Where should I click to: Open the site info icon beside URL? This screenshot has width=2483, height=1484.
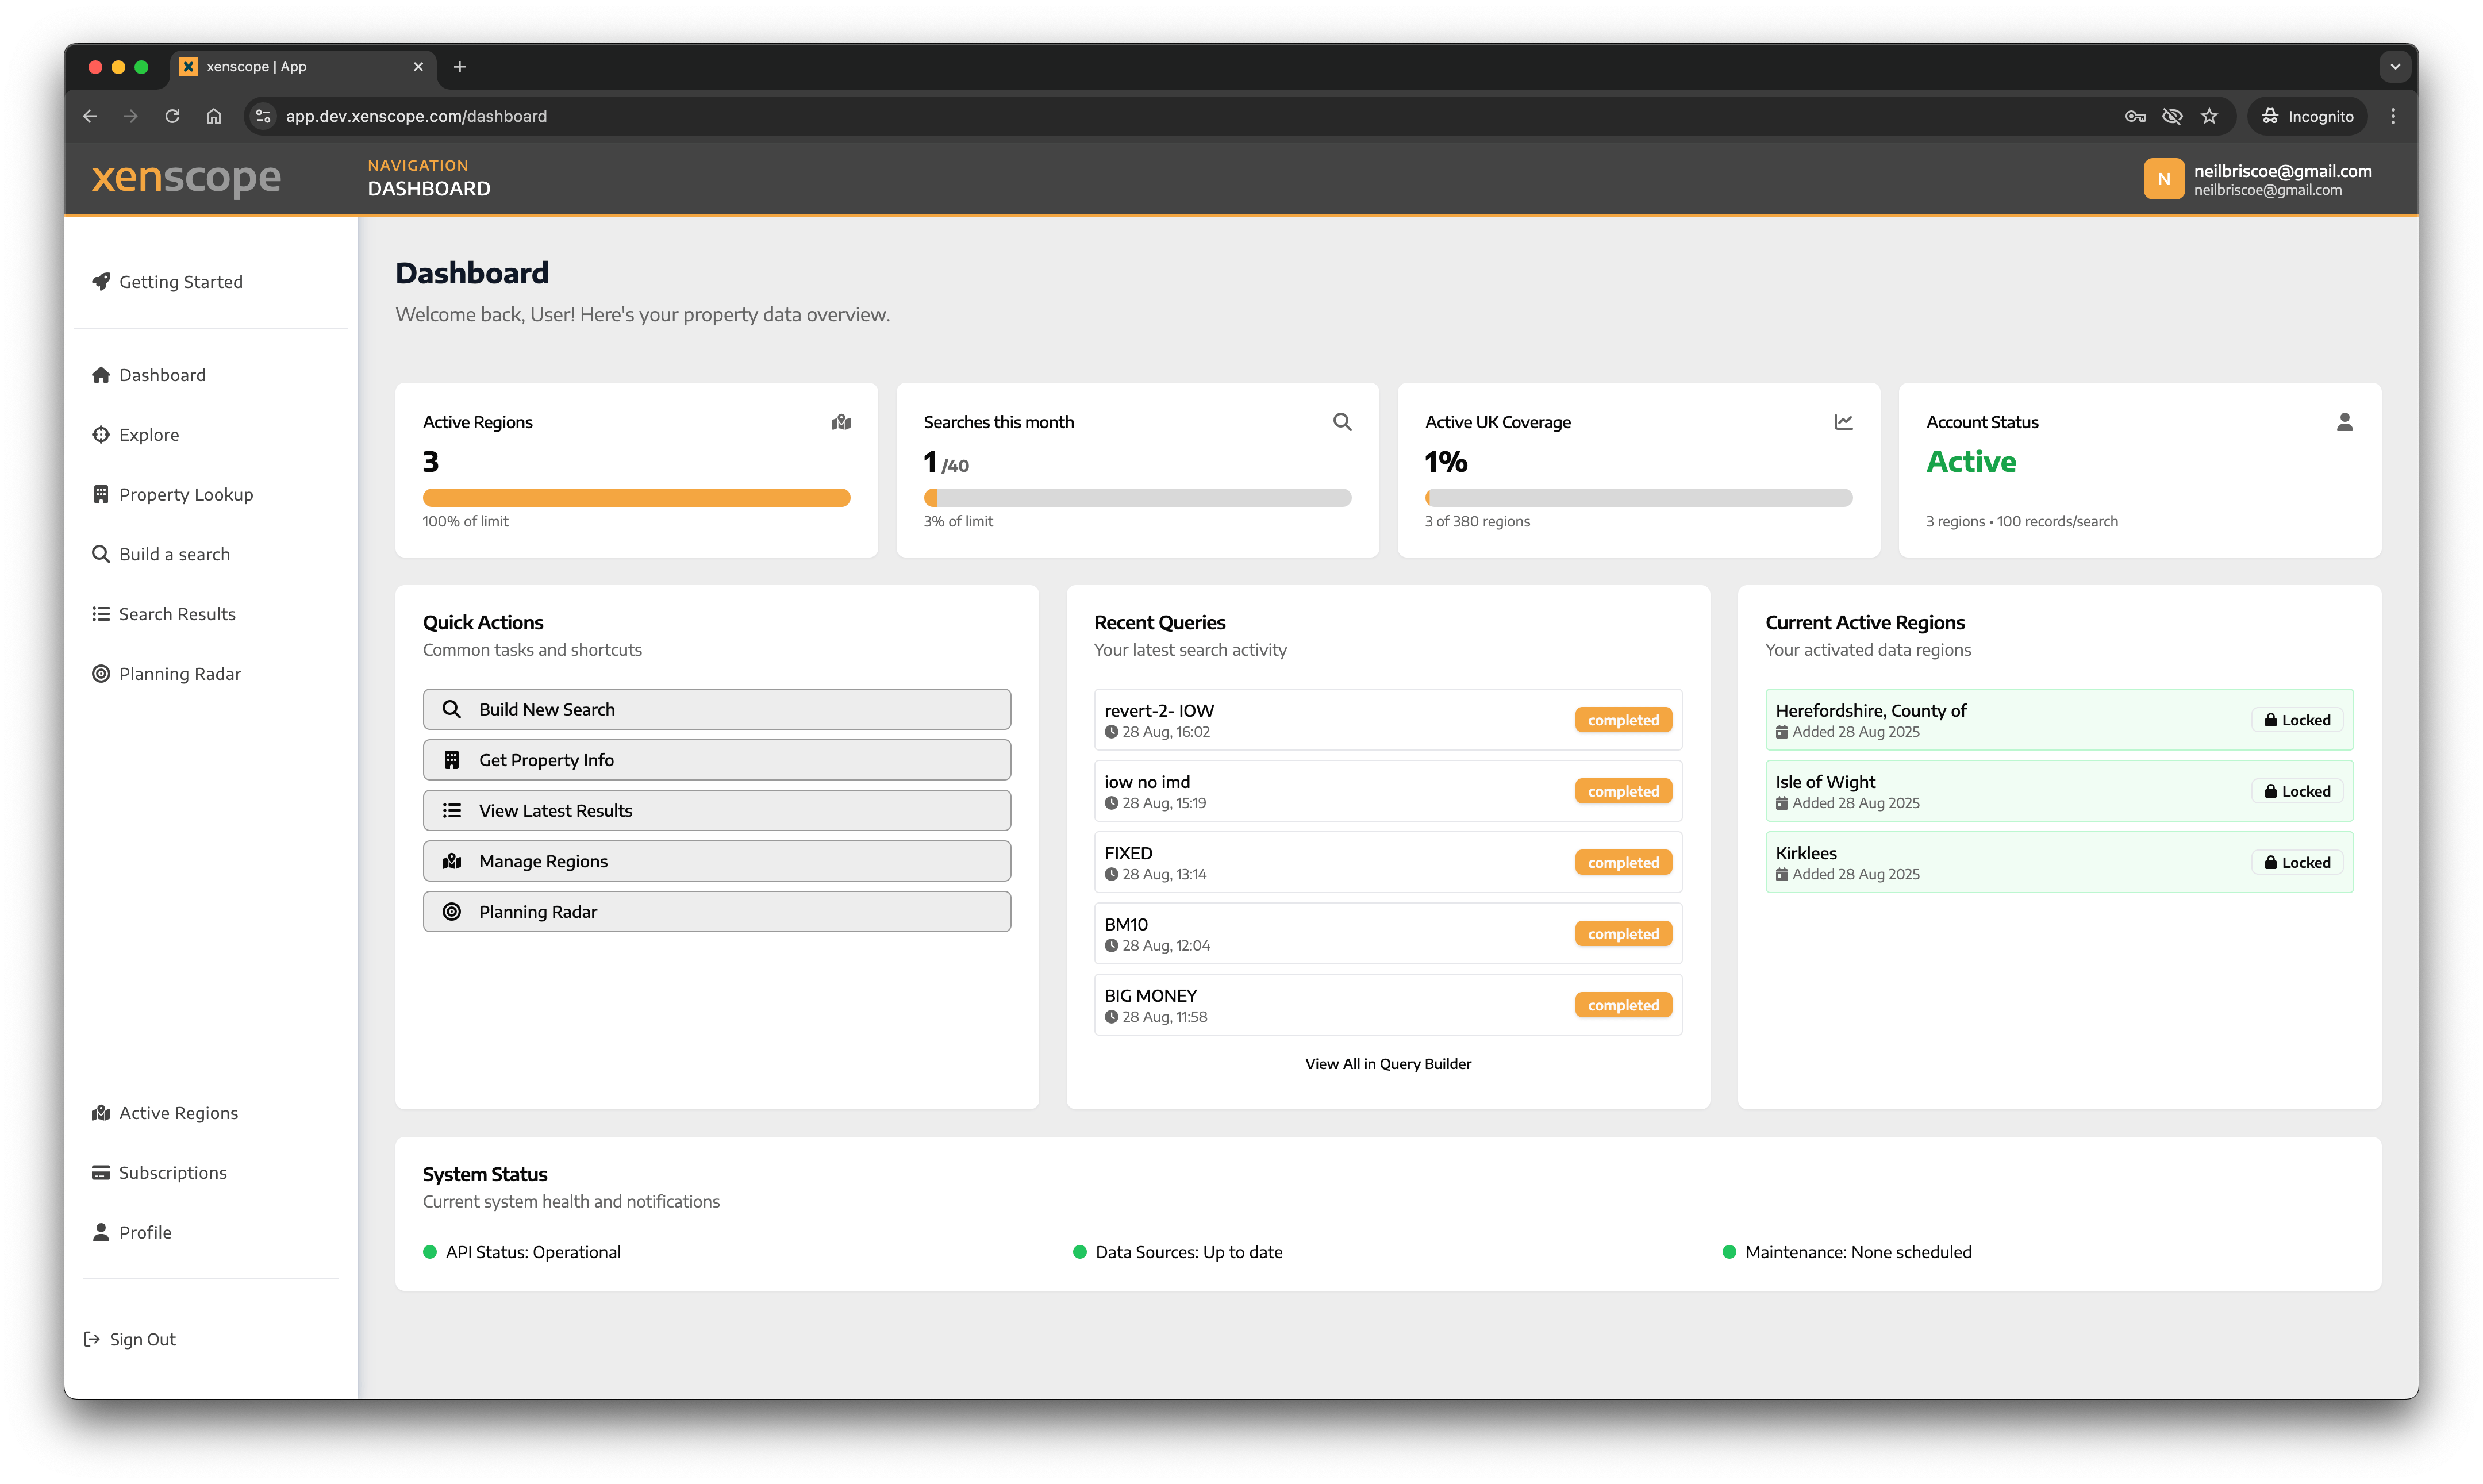coord(263,116)
